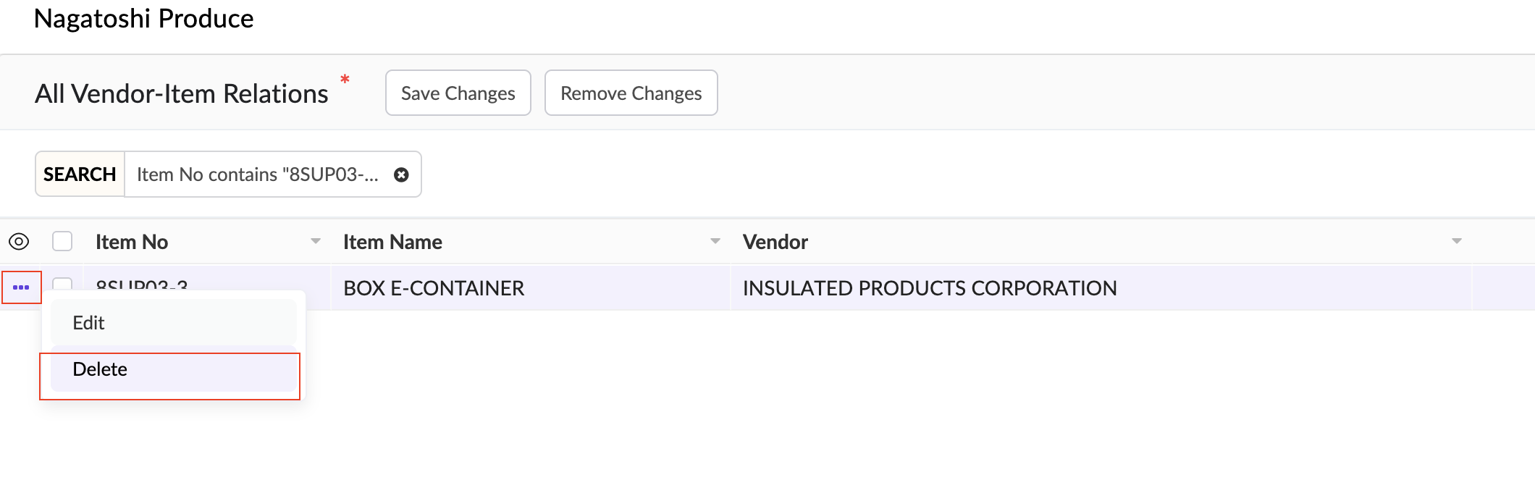Image resolution: width=1535 pixels, height=501 pixels.
Task: Expand the Item No column dropdown arrow
Action: [316, 241]
